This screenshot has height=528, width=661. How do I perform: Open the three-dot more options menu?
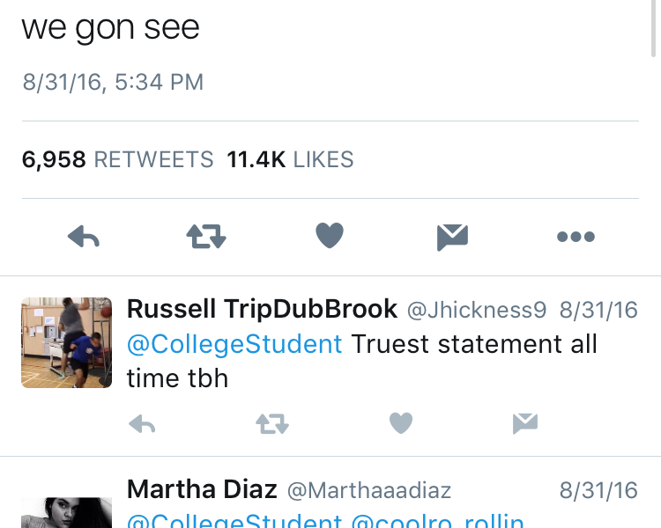click(576, 236)
